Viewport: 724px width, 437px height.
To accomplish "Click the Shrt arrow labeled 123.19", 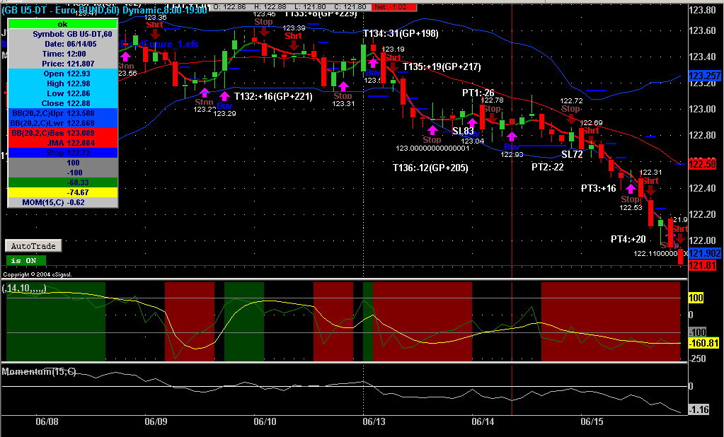I will pyautogui.click(x=393, y=67).
